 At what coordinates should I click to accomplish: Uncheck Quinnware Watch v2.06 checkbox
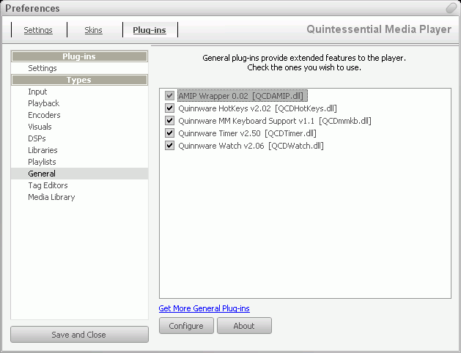tap(169, 145)
